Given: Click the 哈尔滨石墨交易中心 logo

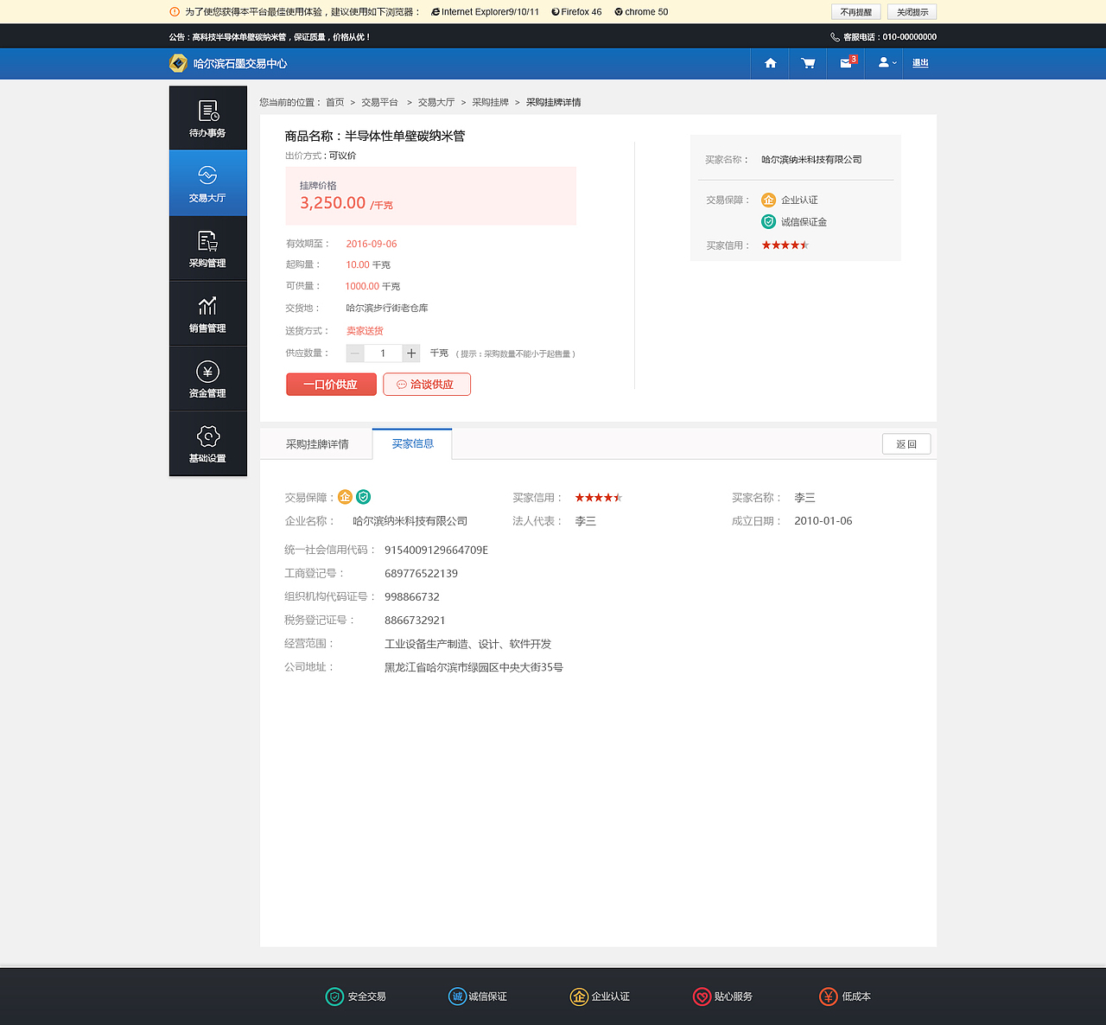Looking at the screenshot, I should click(x=228, y=63).
